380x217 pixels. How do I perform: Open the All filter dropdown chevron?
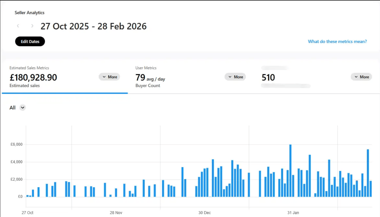click(23, 108)
